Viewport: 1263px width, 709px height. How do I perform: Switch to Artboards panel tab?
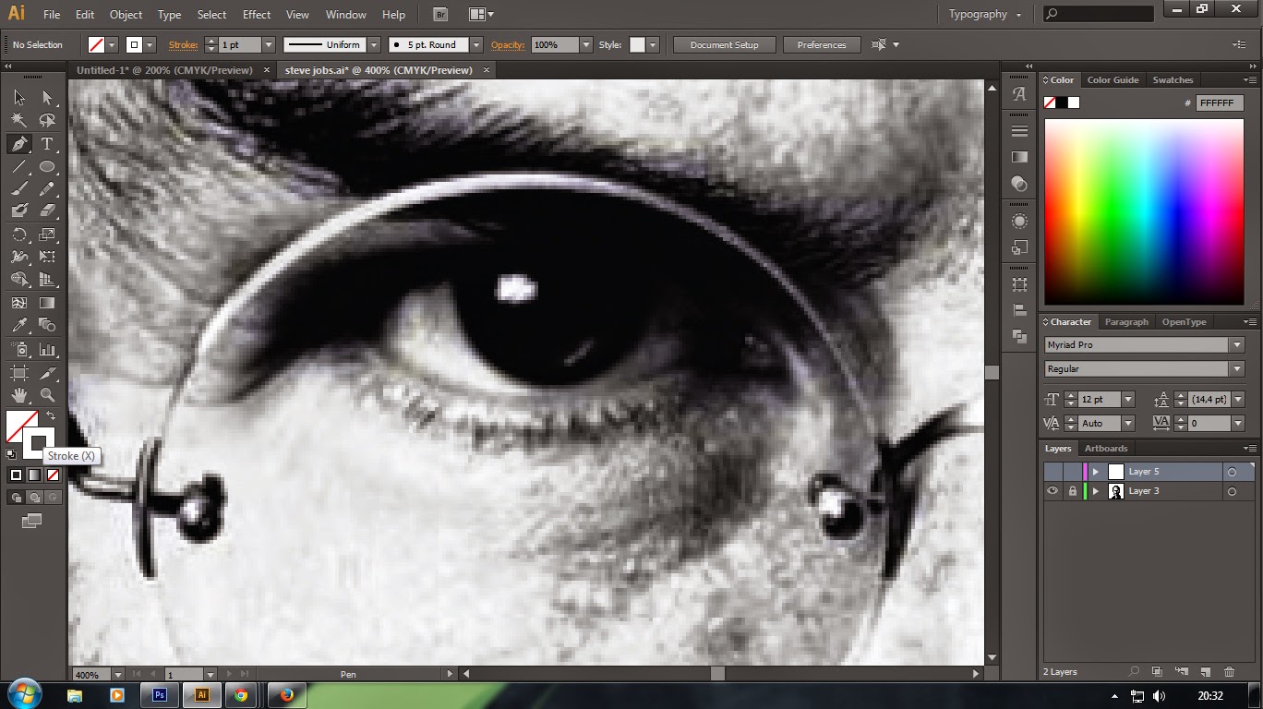[x=1106, y=449]
